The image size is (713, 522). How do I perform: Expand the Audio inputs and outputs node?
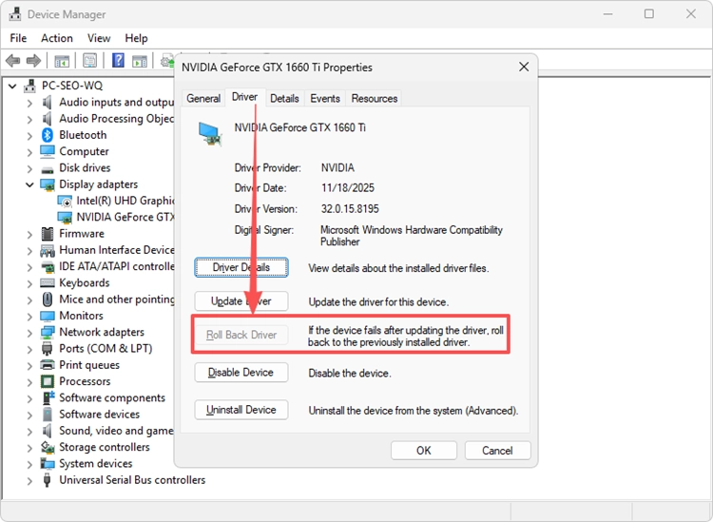pos(29,103)
